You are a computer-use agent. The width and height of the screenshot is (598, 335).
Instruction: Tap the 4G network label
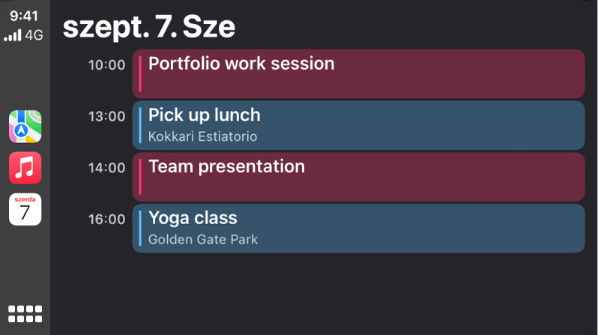[x=34, y=34]
